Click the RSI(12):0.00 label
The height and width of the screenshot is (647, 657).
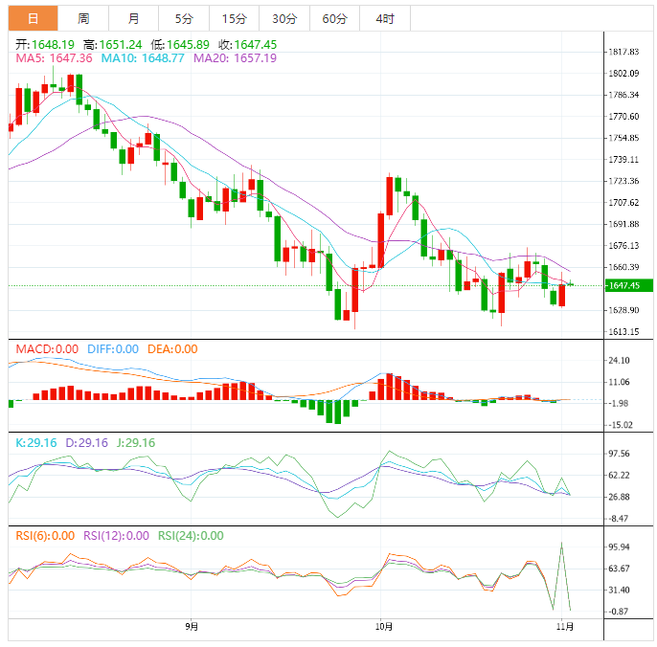[x=116, y=536]
